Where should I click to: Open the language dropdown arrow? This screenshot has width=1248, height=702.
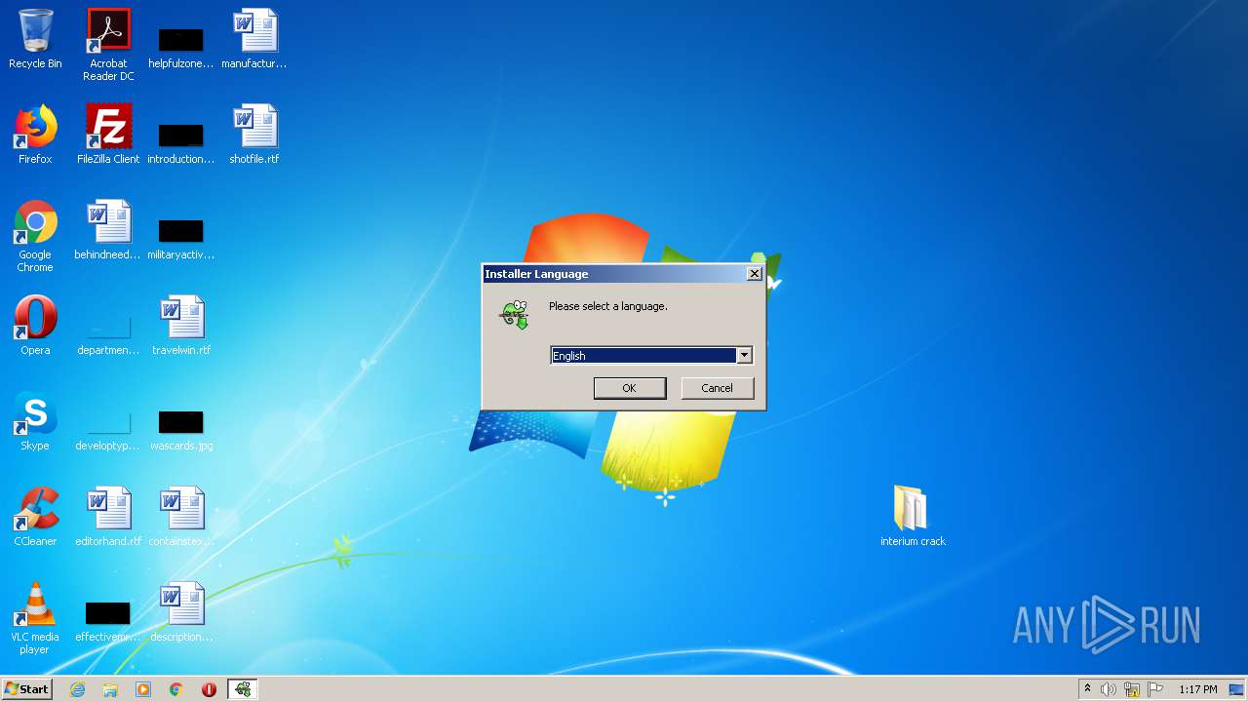click(744, 356)
